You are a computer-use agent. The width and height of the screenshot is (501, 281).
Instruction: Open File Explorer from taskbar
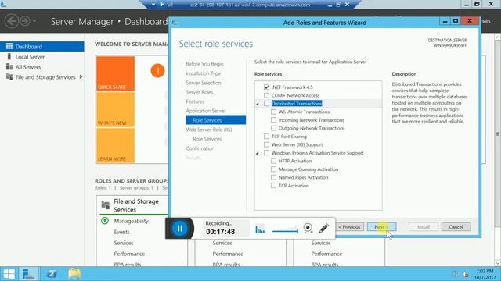point(74,274)
